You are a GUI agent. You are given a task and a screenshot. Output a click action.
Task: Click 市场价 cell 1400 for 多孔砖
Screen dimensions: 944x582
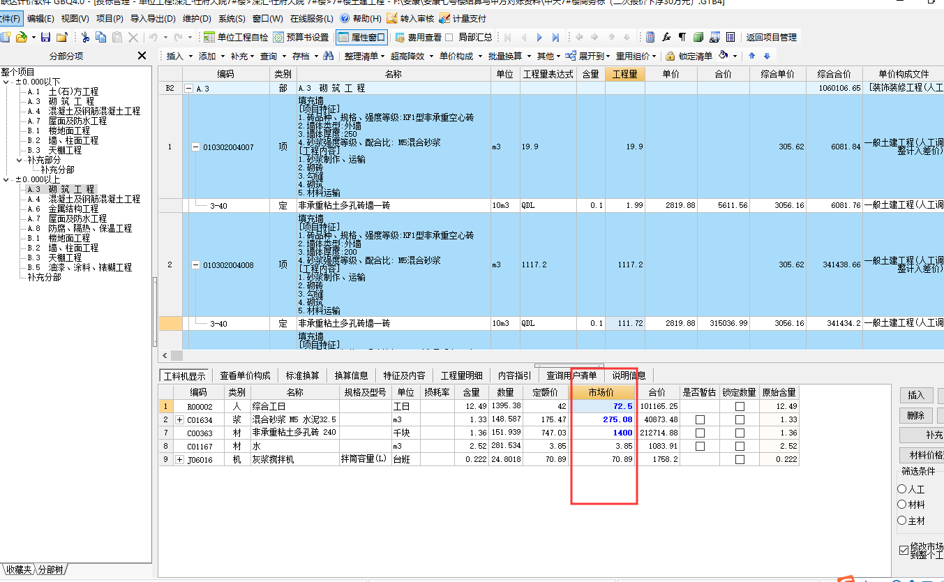point(603,433)
